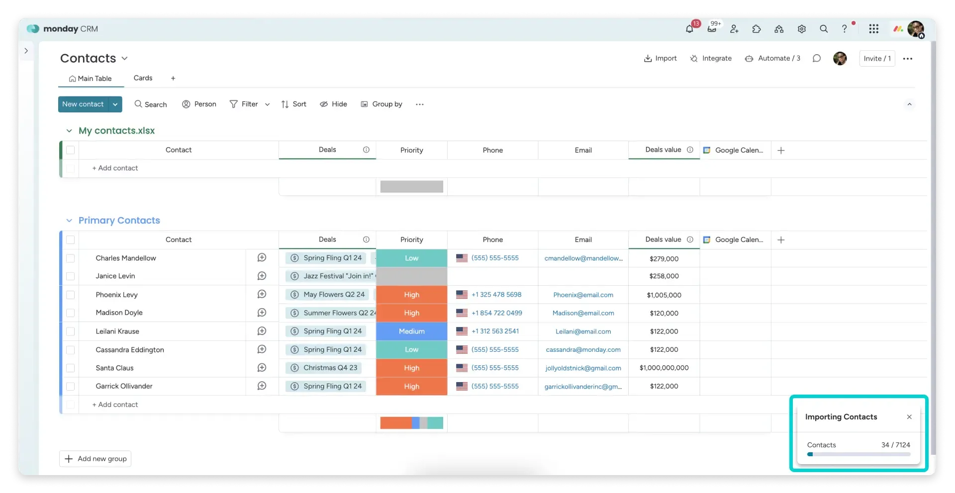
Task: Open the update bubble for Madison Doyle
Action: click(262, 313)
